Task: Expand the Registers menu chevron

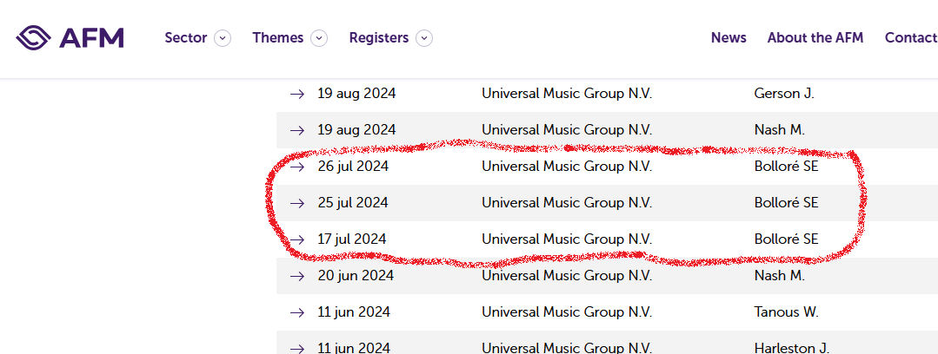Action: click(x=424, y=38)
